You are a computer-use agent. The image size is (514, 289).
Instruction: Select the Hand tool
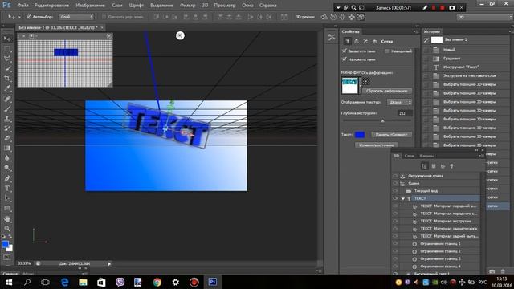tap(7, 218)
